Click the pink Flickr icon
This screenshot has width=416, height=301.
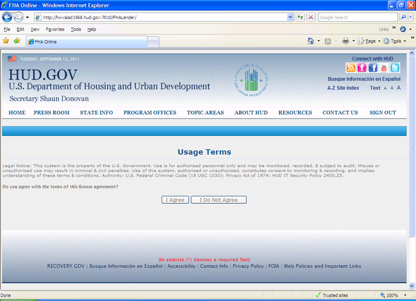362,68
